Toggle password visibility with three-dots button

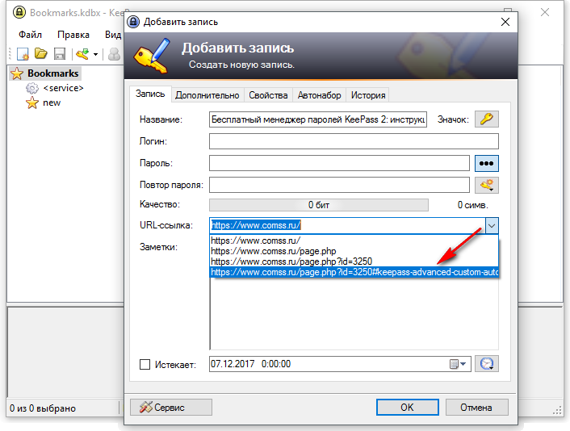click(486, 163)
